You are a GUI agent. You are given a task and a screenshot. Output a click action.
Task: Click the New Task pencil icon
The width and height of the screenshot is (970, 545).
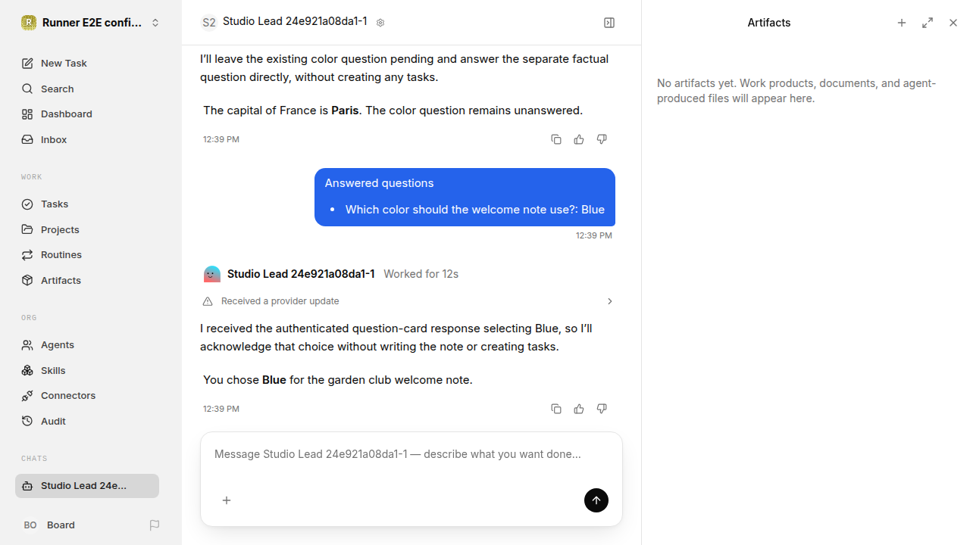[27, 63]
